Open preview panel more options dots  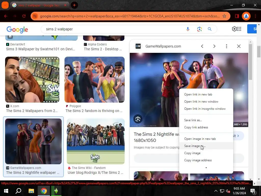coord(227,46)
